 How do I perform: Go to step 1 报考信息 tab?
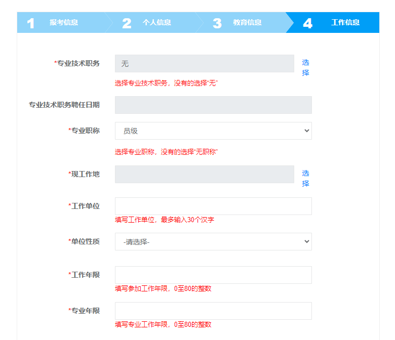(64, 22)
